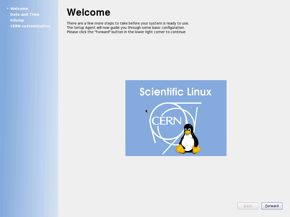Viewport: 290px width, 217px height.
Task: Click the large Welcome heading
Action: [88, 12]
